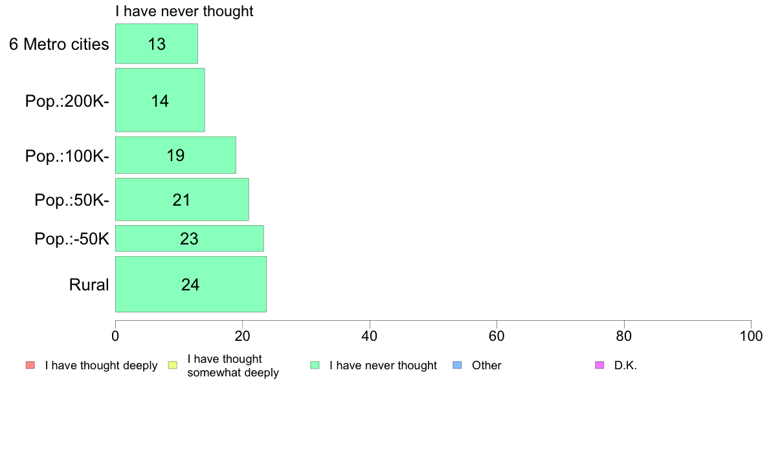Click the 'D.K.' legend text
The image size is (769, 476).
[x=625, y=365]
